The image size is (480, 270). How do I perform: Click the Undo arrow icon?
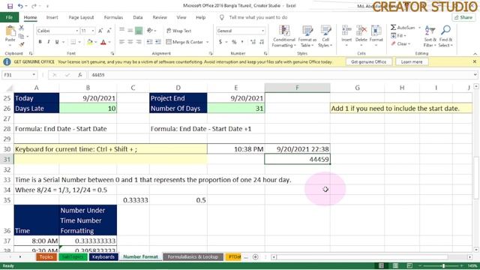(x=20, y=6)
